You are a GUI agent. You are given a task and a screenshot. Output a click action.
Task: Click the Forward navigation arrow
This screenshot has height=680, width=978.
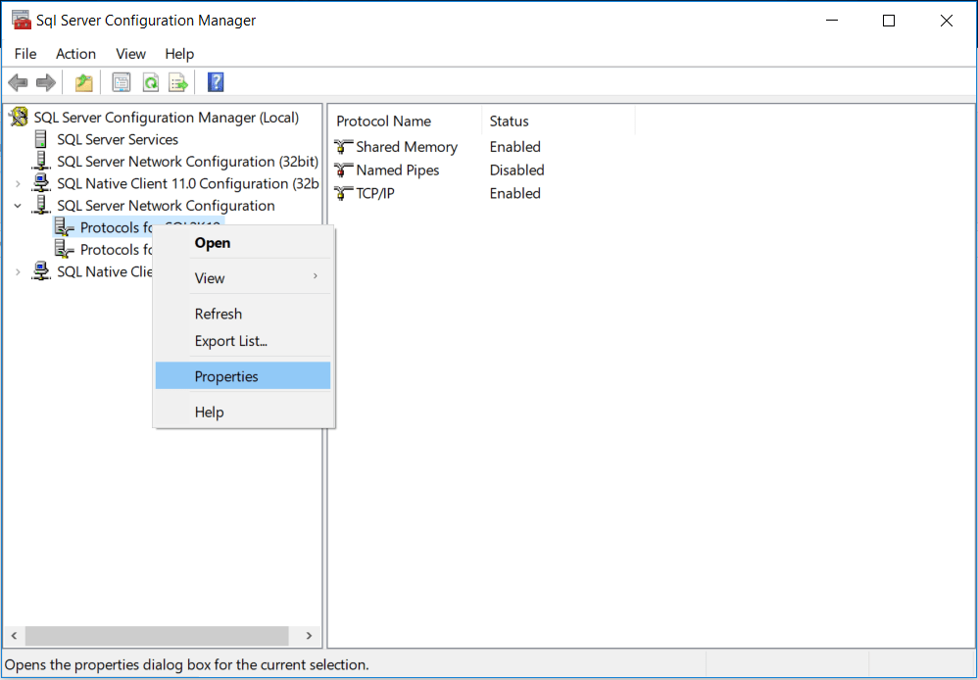tap(45, 82)
